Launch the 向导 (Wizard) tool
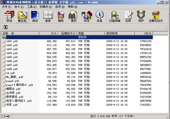170x119 pixels. [x=87, y=16]
